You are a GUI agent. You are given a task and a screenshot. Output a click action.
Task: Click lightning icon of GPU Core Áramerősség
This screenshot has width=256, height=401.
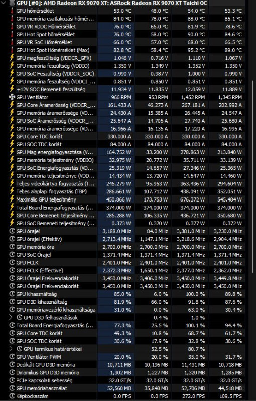12,105
